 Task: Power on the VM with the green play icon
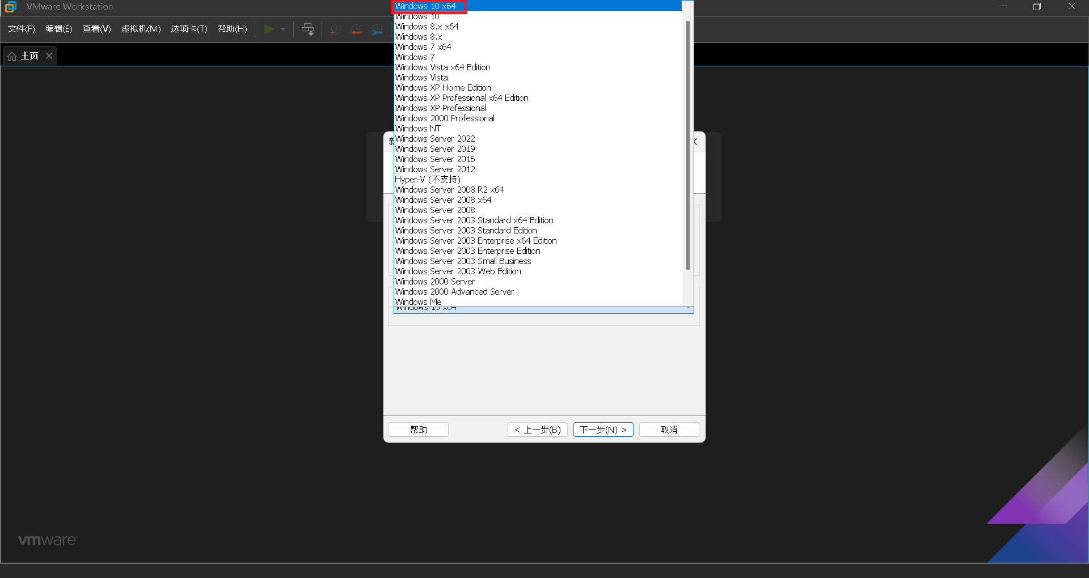tap(269, 29)
